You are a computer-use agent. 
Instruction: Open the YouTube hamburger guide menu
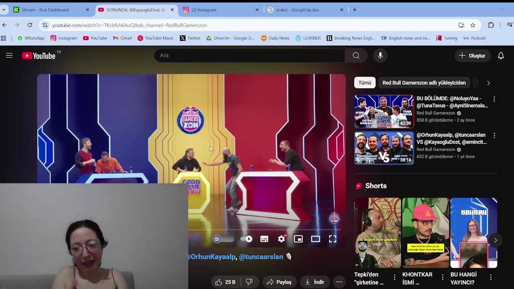9,55
